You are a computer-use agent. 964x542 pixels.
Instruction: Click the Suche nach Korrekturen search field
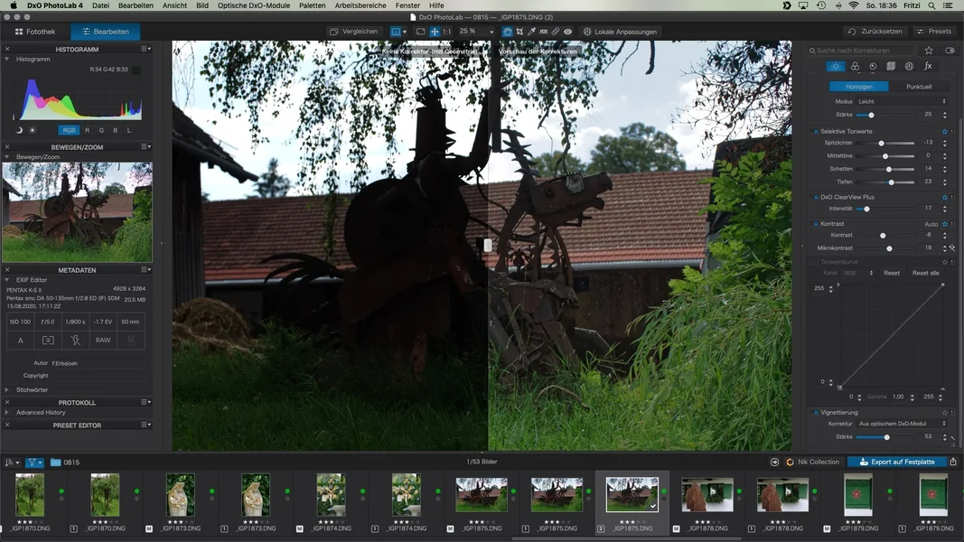coord(861,51)
